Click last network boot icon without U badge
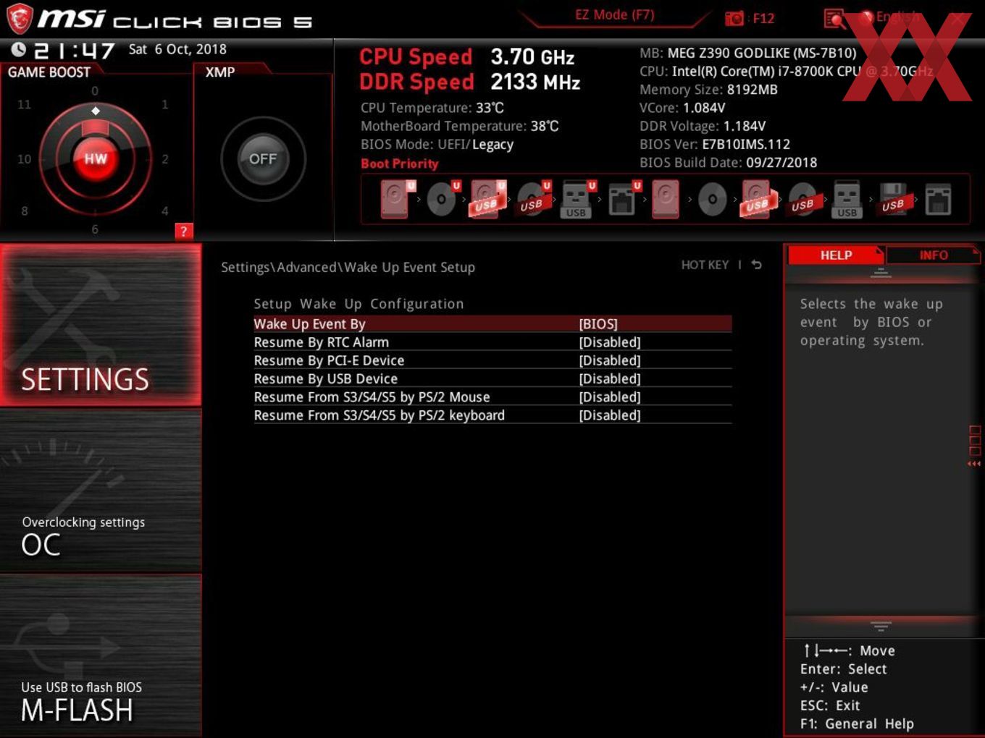The width and height of the screenshot is (985, 738). (x=938, y=199)
